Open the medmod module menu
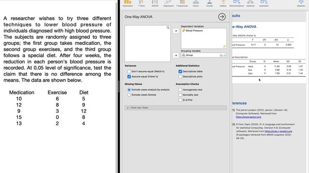 coord(250,3)
